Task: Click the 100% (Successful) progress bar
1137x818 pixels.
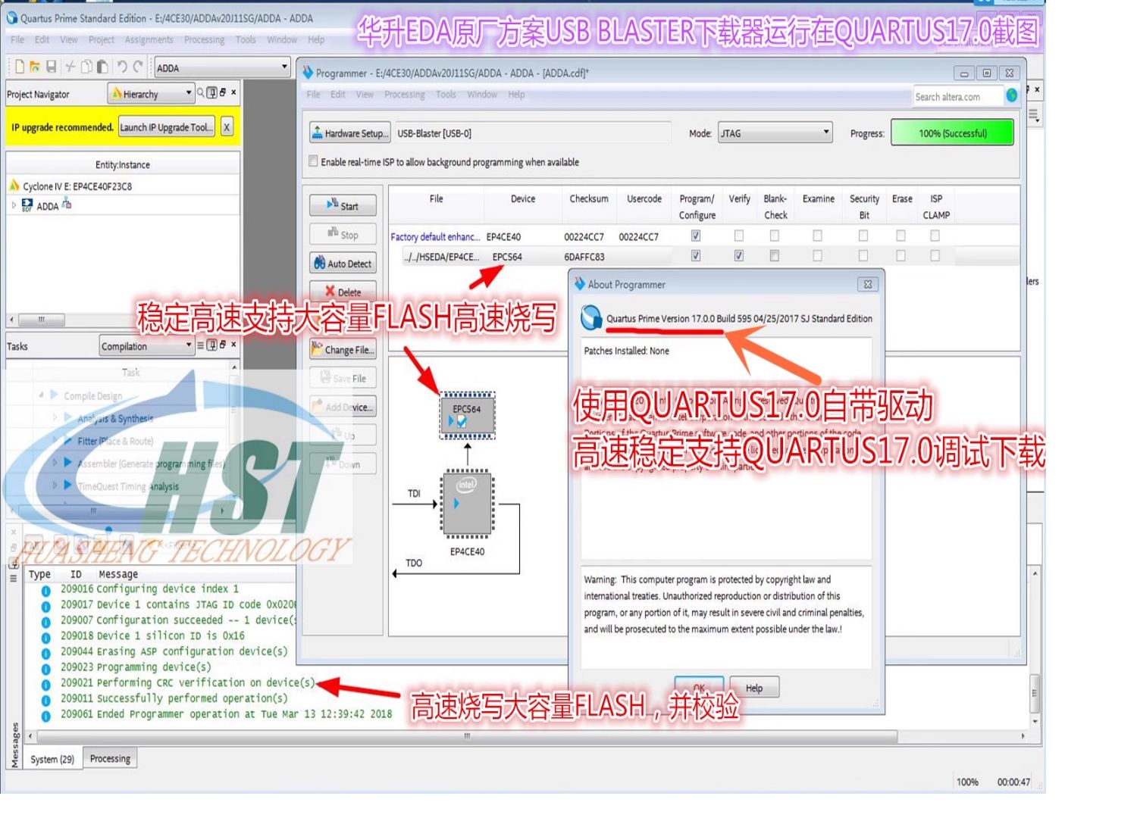Action: pyautogui.click(x=952, y=133)
